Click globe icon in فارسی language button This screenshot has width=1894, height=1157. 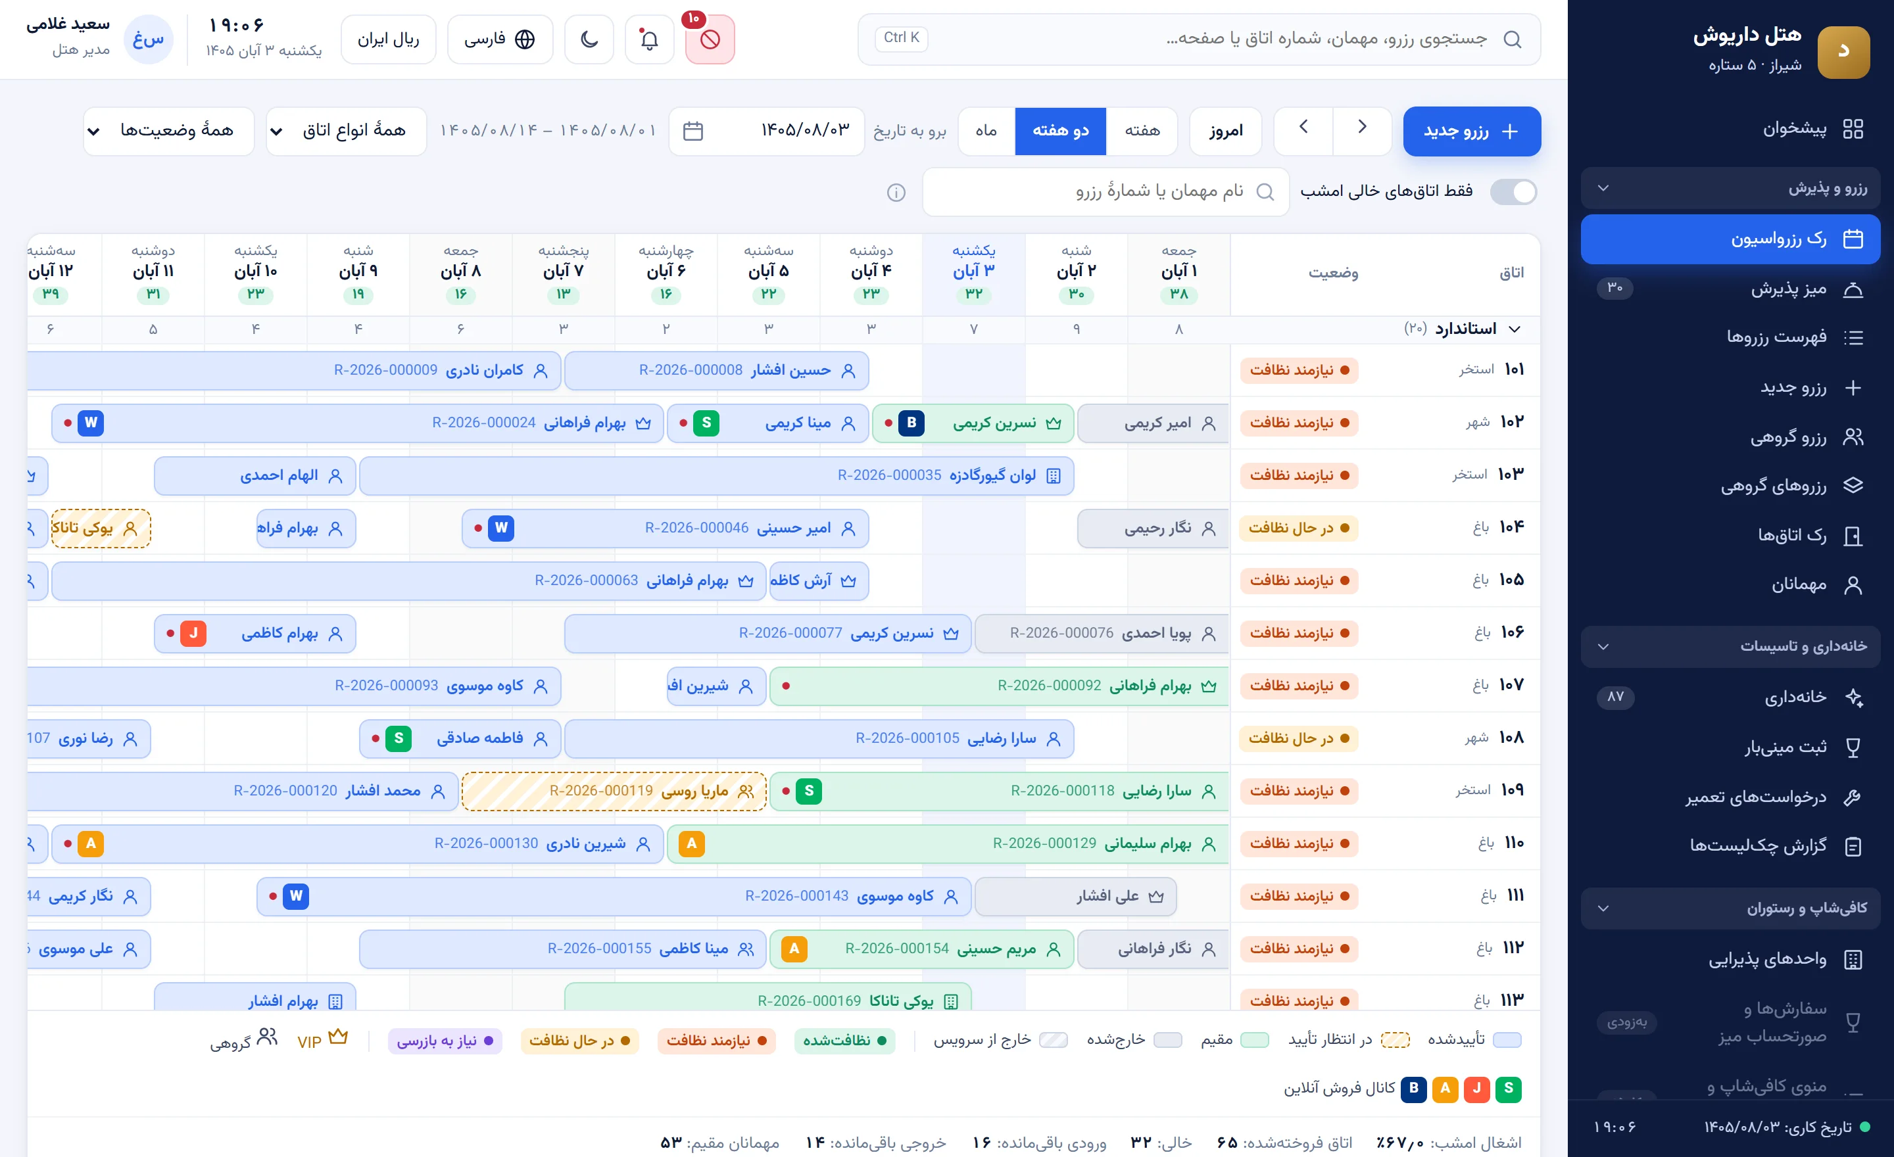point(525,39)
